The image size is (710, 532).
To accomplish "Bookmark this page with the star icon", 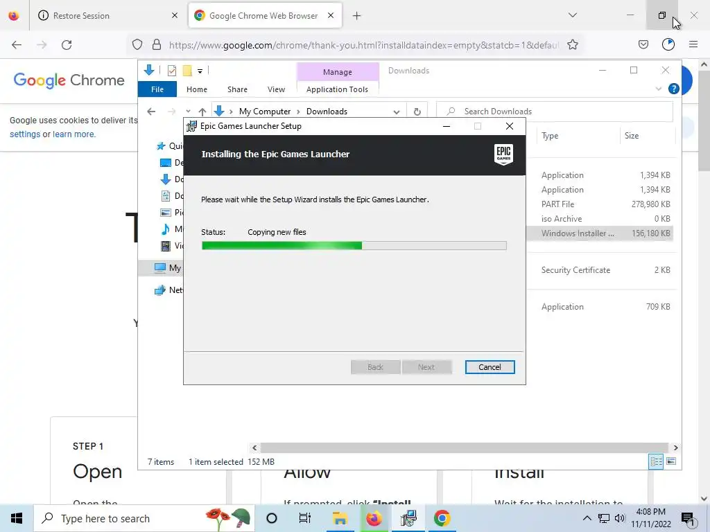I will pos(572,44).
